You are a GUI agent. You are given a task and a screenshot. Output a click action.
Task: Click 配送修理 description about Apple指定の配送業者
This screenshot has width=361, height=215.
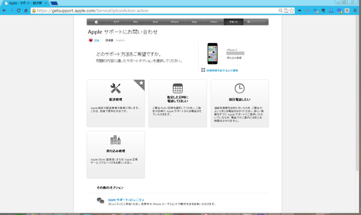tap(115, 109)
